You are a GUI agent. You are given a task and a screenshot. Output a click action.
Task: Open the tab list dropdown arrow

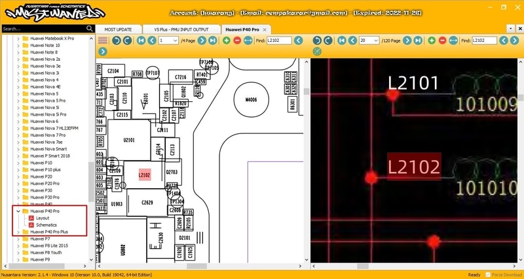coord(511,29)
